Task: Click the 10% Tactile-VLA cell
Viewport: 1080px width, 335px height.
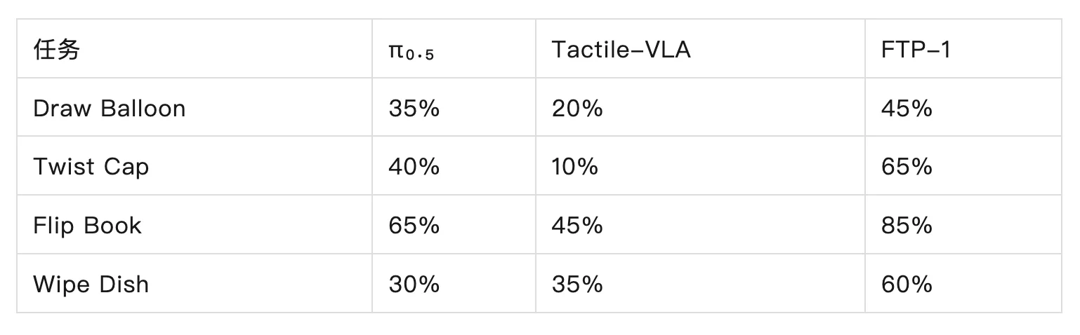Action: point(700,166)
